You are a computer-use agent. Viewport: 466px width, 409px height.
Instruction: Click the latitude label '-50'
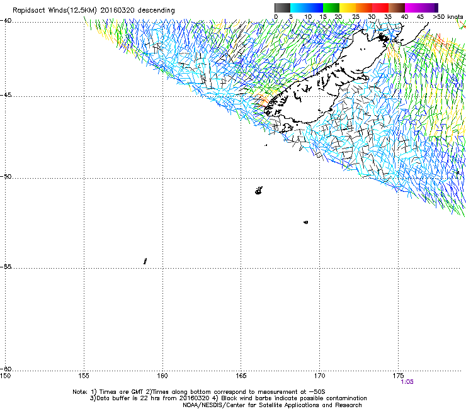6,176
